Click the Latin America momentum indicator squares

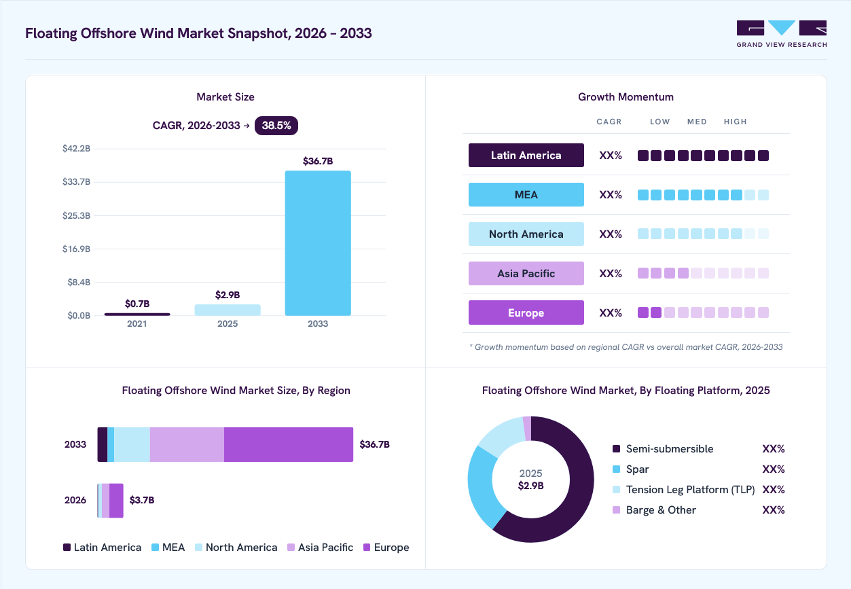703,156
